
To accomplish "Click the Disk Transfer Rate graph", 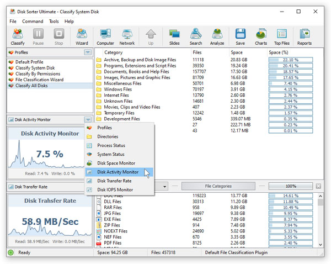I will click(50, 220).
